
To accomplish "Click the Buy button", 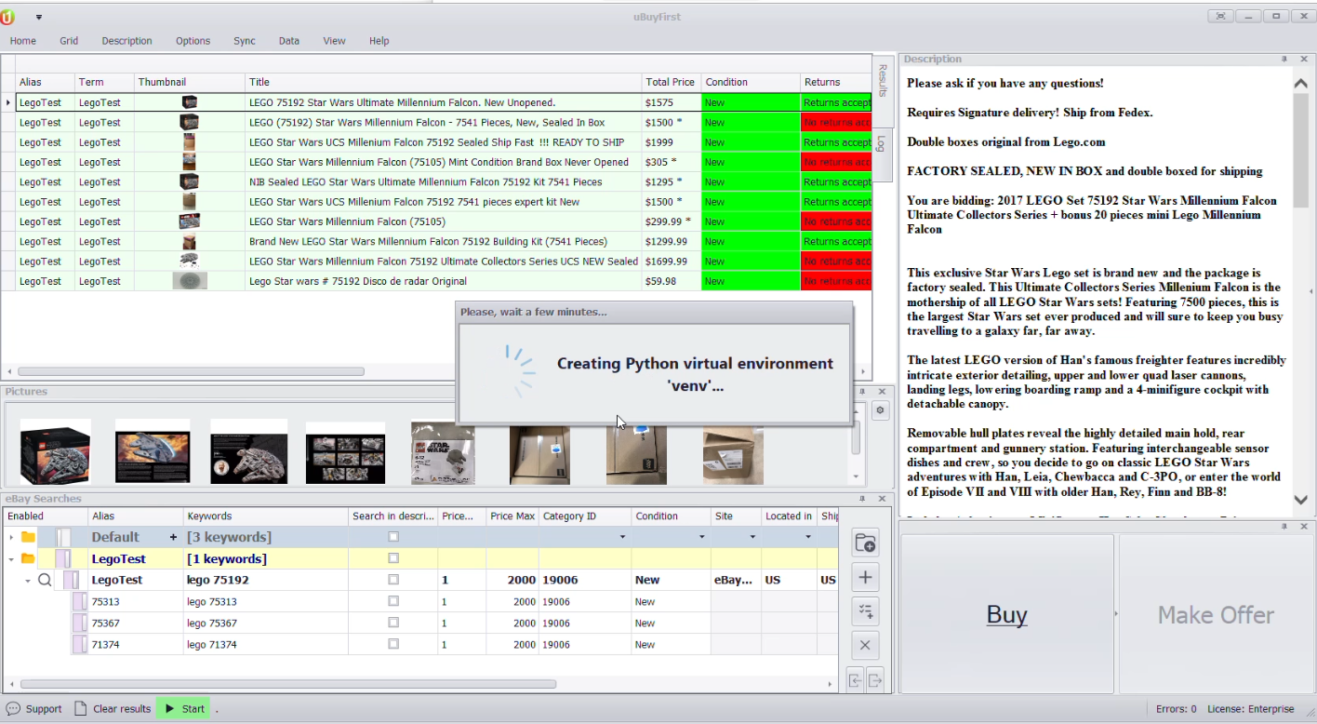I will pyautogui.click(x=1007, y=614).
